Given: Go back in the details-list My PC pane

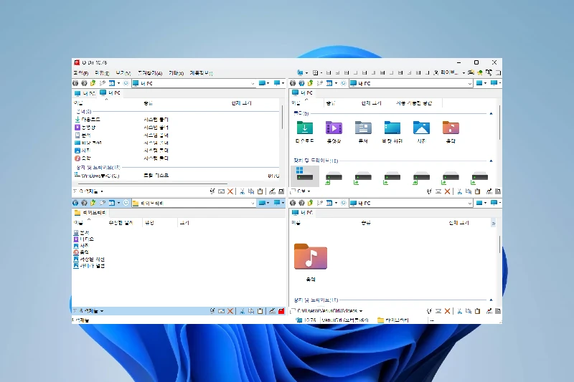Looking at the screenshot, I should [75, 83].
